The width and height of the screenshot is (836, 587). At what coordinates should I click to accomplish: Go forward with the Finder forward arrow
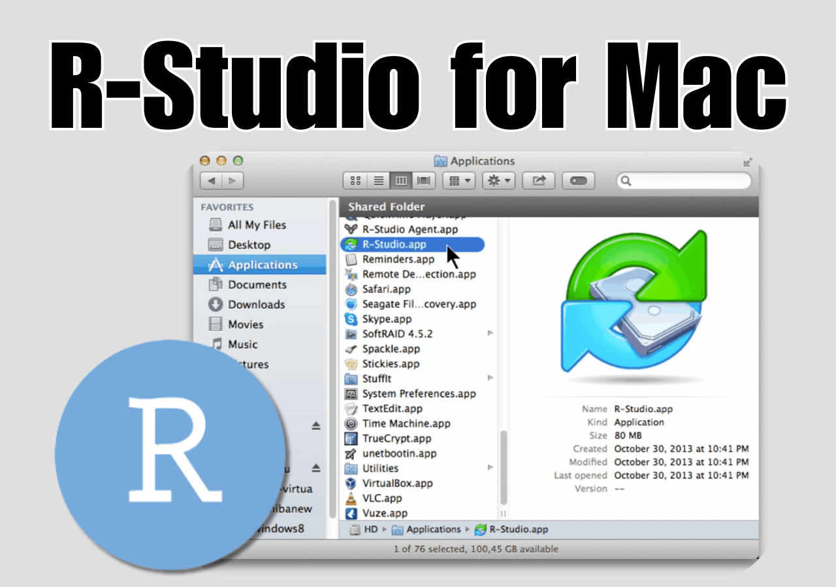coord(233,181)
